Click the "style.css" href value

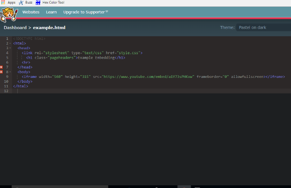click(x=128, y=53)
